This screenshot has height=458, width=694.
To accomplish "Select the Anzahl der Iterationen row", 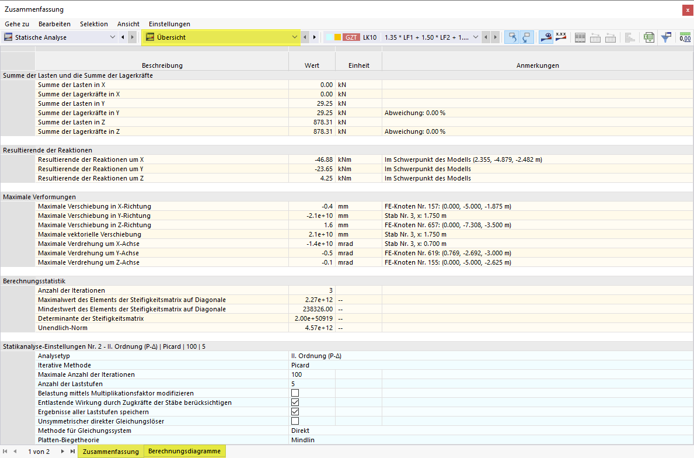I will [x=364, y=290].
